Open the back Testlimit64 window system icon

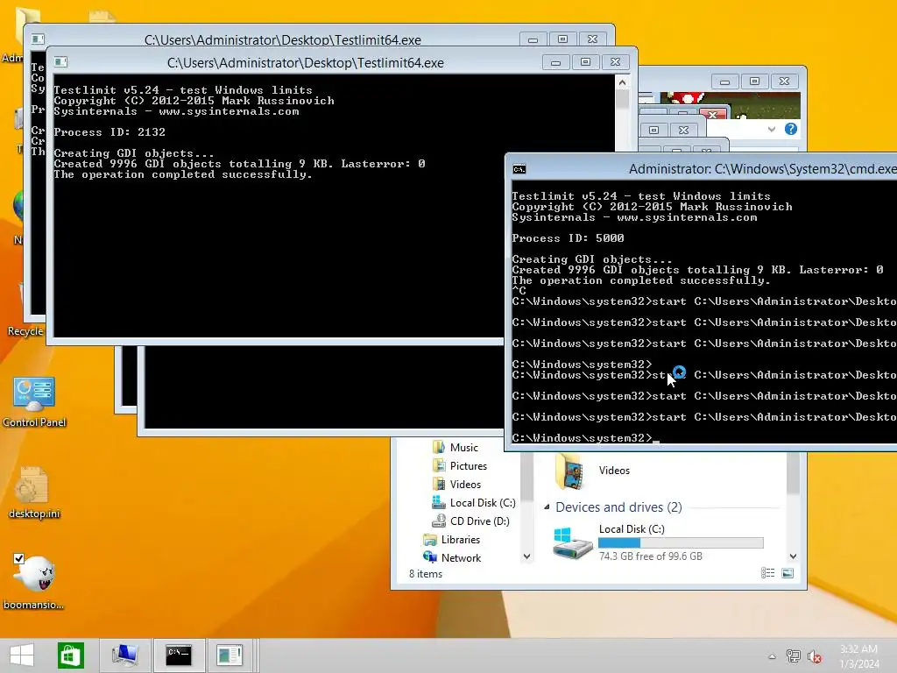click(x=38, y=39)
